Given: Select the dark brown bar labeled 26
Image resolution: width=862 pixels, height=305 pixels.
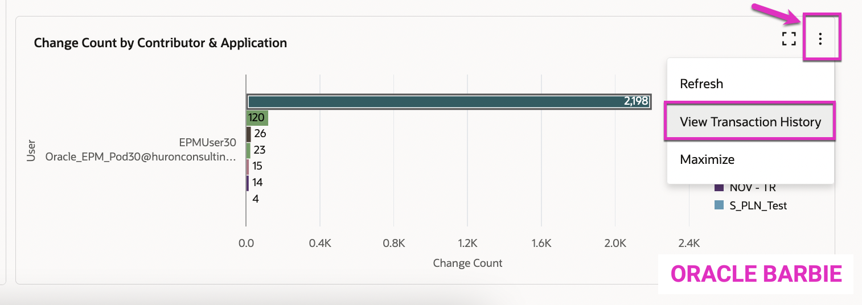Looking at the screenshot, I should tap(248, 134).
